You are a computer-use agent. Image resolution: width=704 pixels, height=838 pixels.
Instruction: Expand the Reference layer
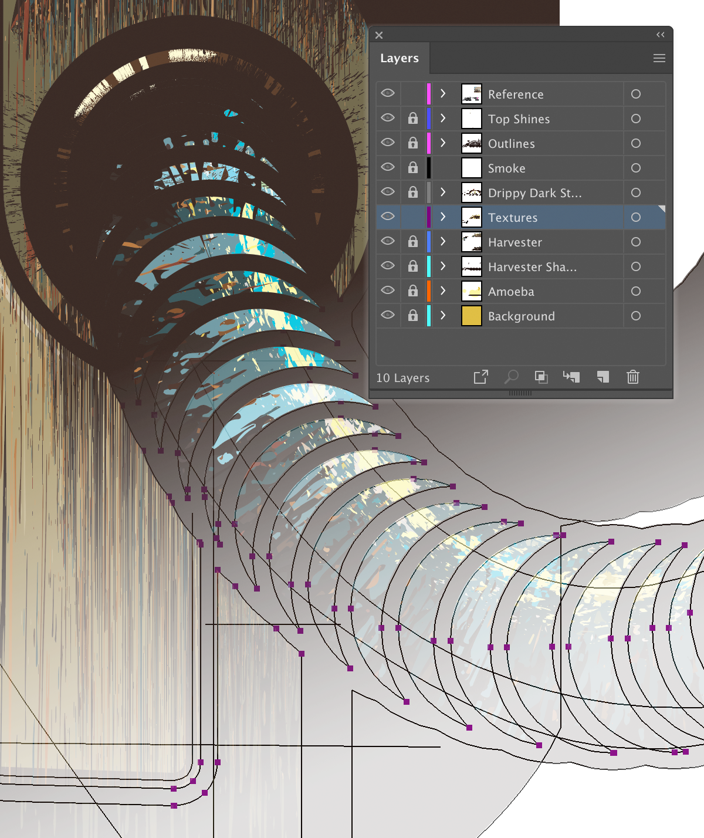443,93
